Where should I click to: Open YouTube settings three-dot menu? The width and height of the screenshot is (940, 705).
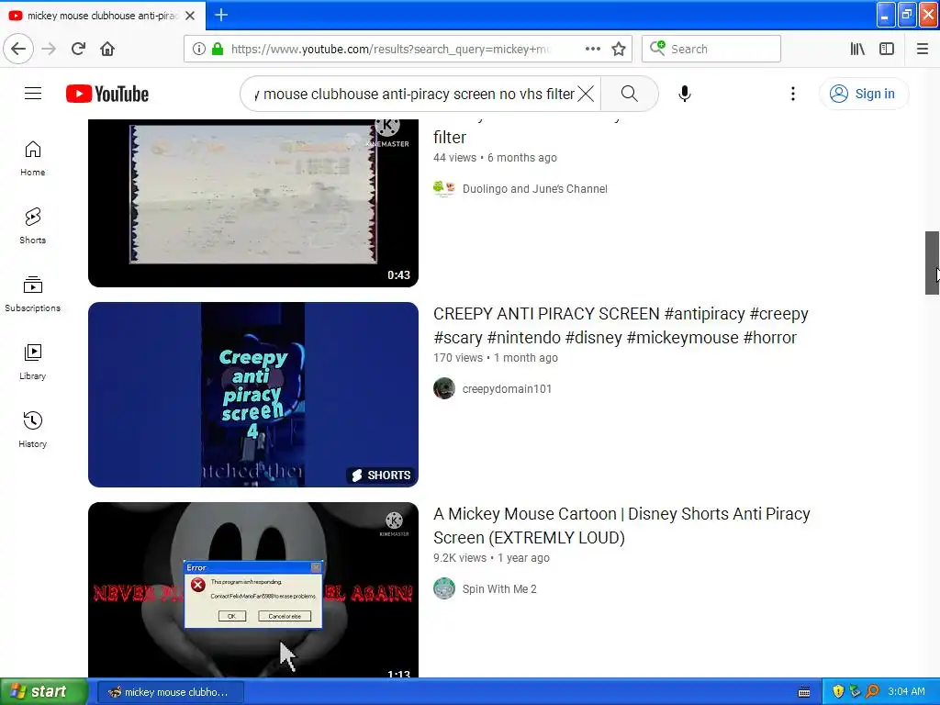(793, 94)
